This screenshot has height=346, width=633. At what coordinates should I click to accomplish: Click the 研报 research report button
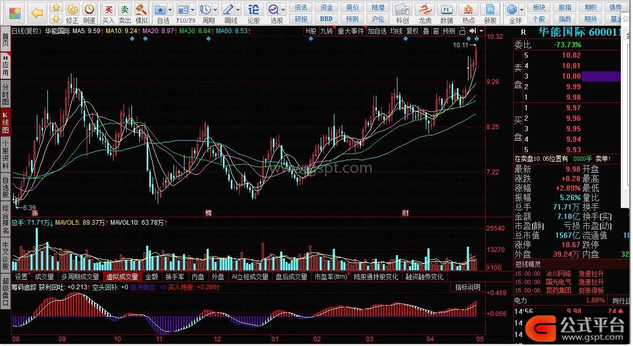tap(301, 19)
